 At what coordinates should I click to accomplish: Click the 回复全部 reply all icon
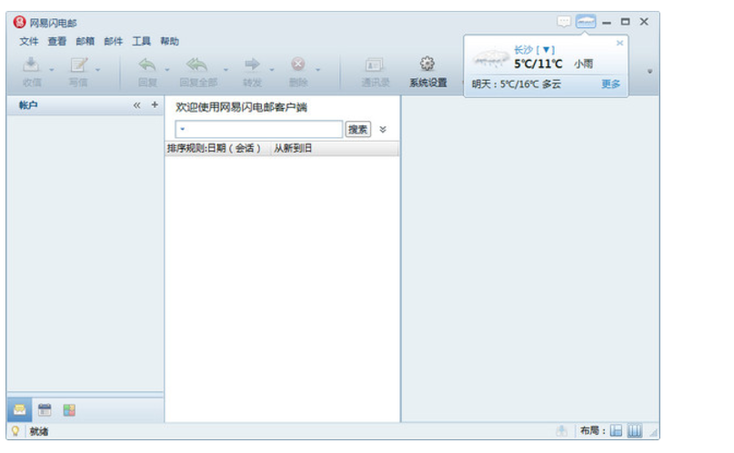pyautogui.click(x=197, y=64)
